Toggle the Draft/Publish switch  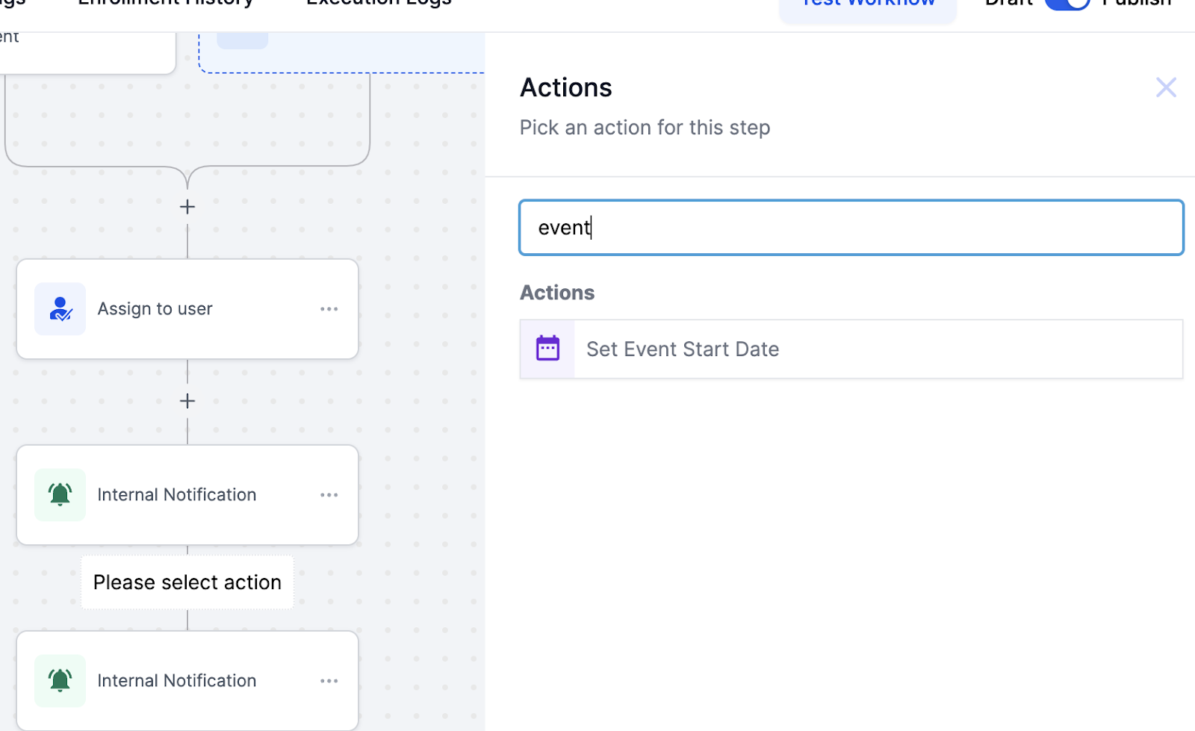pyautogui.click(x=1067, y=3)
